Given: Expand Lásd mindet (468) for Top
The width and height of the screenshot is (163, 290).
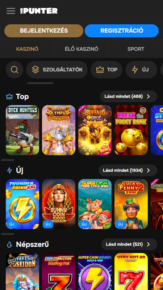Looking at the screenshot, I should pos(129,96).
